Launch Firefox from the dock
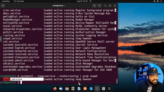Image resolution: width=164 pixels, height=92 pixels. [x=55, y=89]
